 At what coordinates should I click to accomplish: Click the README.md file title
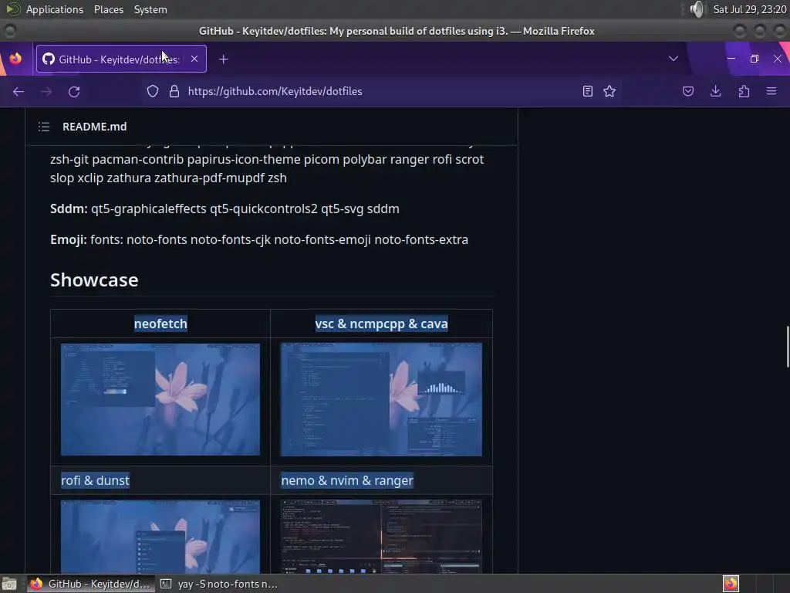[x=95, y=127]
